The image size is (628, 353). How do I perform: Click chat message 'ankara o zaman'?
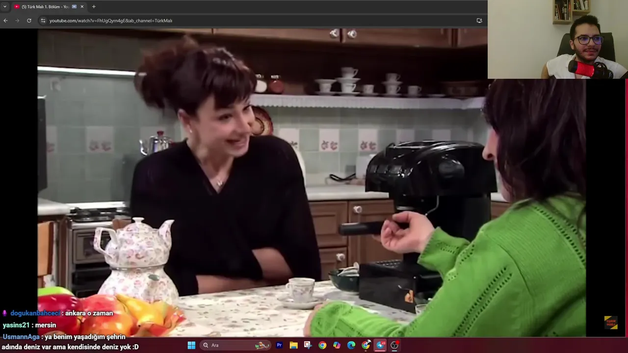89,313
